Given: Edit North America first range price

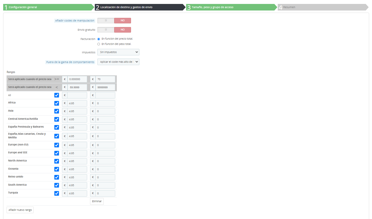Looking at the screenshot, I should tap(77, 161).
